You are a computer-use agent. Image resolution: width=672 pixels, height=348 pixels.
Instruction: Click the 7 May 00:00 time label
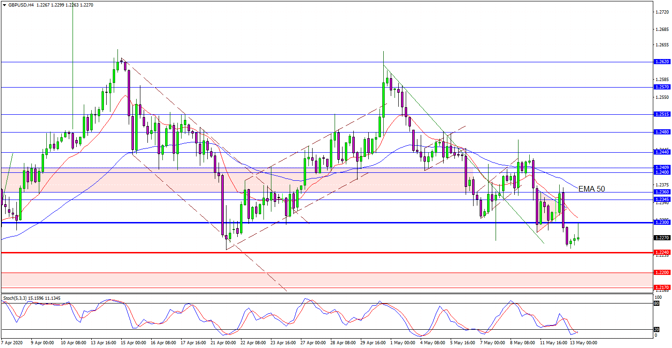493,342
